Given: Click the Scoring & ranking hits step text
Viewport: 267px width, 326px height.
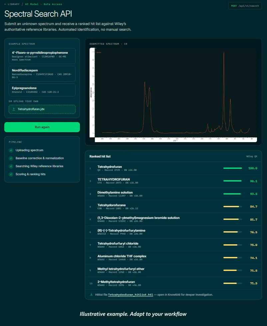Looking at the screenshot, I should coord(31,174).
